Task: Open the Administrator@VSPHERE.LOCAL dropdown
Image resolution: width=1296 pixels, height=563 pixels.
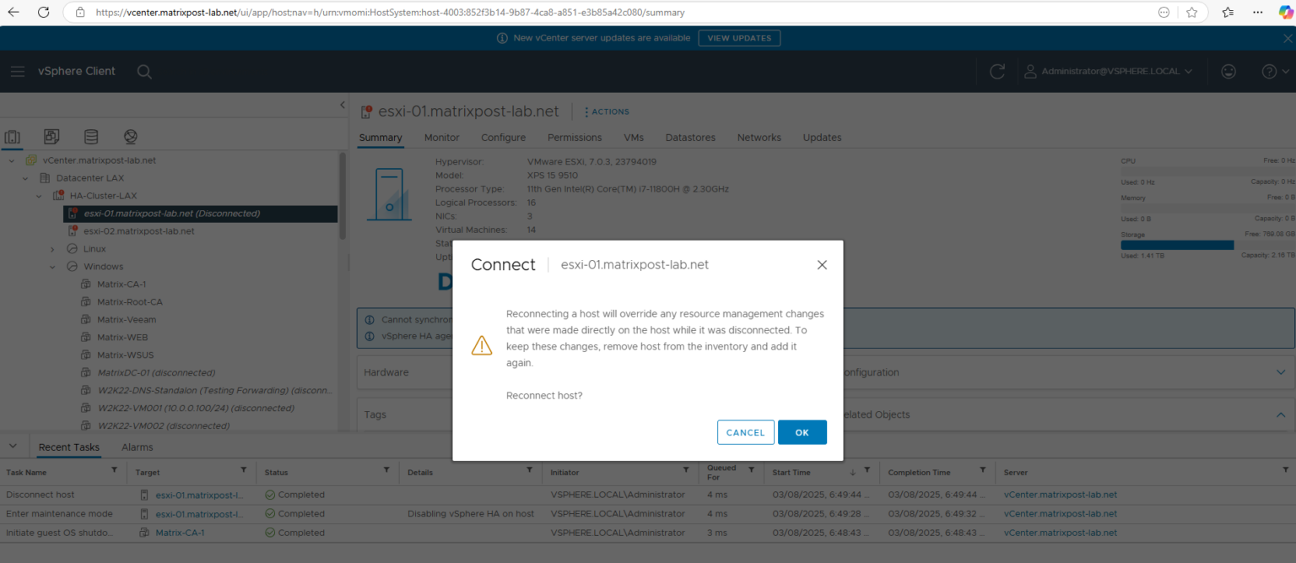Action: click(x=1110, y=71)
